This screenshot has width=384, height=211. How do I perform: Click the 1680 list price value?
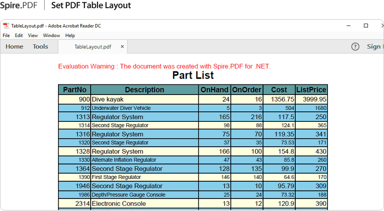(321, 108)
